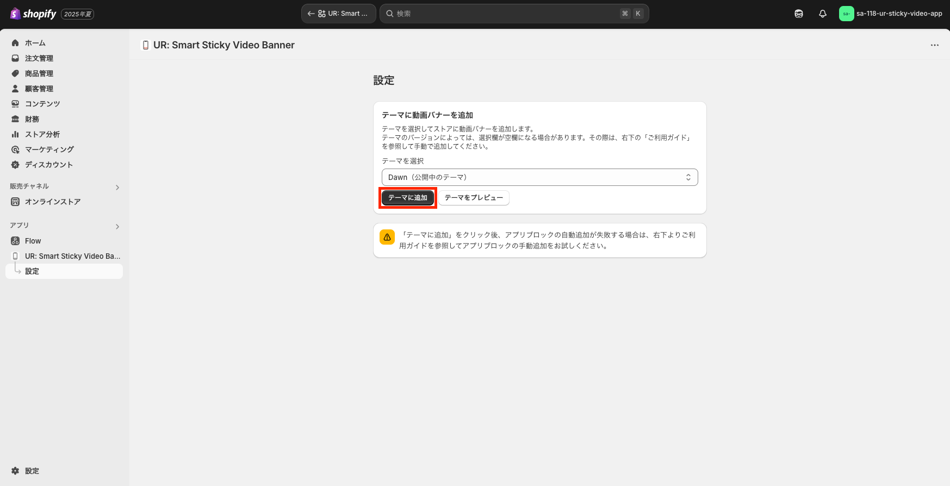950x486 pixels.
Task: Open the three-dot more actions menu
Action: point(935,45)
